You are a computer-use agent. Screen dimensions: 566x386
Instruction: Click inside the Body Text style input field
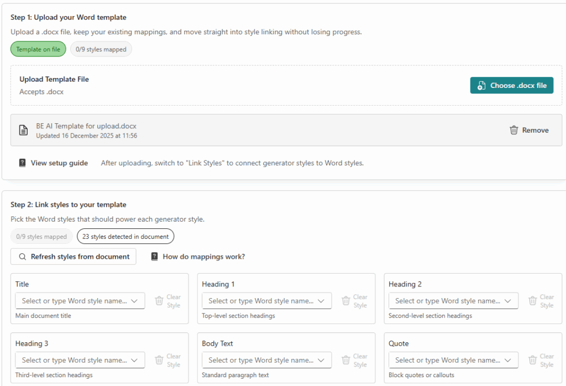pyautogui.click(x=259, y=360)
